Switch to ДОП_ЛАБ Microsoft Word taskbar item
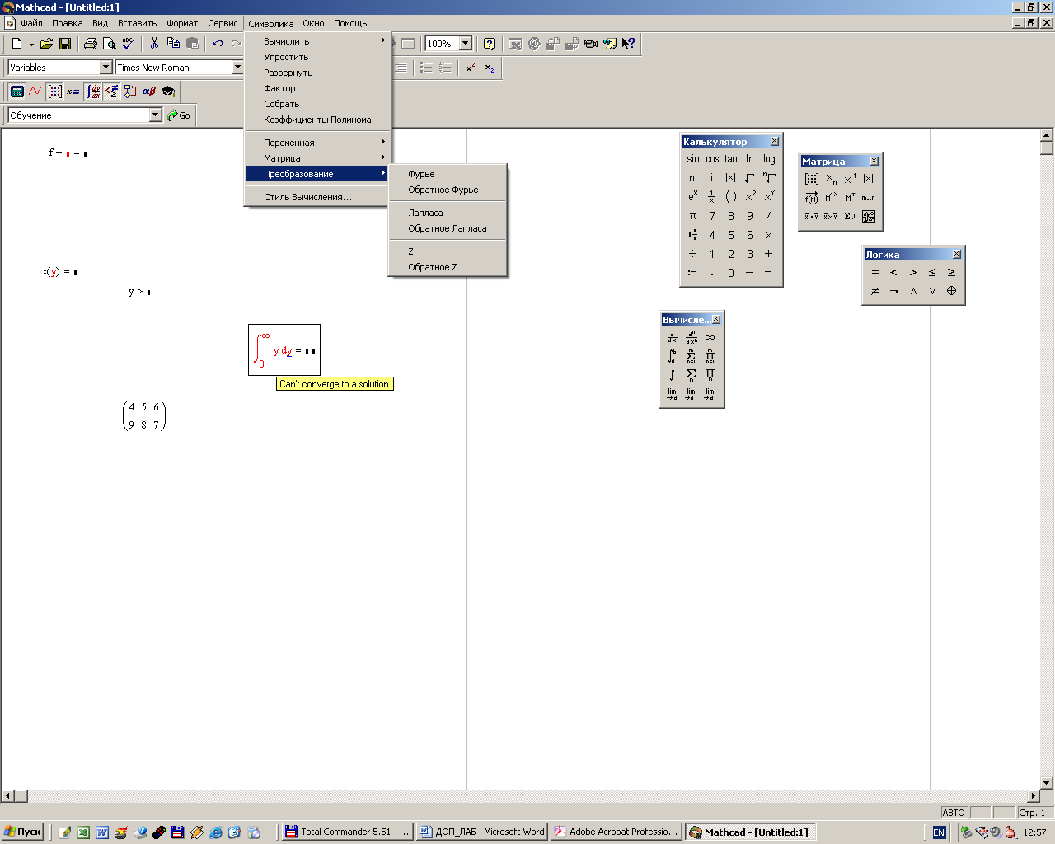Viewport: 1055px width, 844px height. coord(481,832)
